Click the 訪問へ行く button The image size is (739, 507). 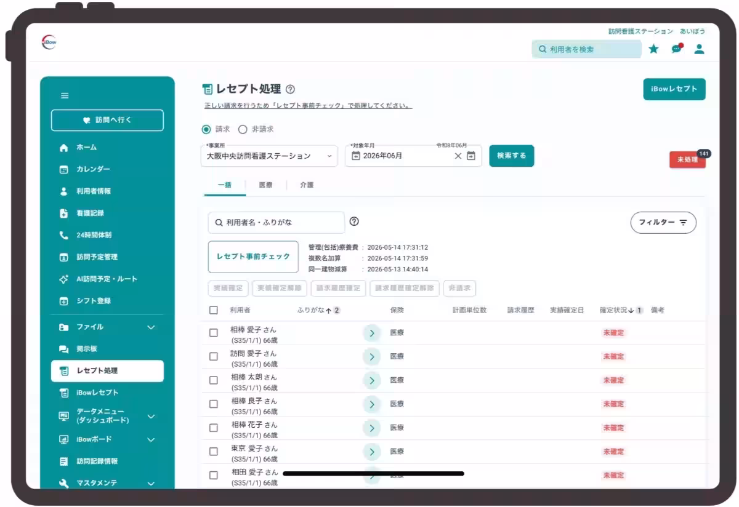tap(107, 121)
